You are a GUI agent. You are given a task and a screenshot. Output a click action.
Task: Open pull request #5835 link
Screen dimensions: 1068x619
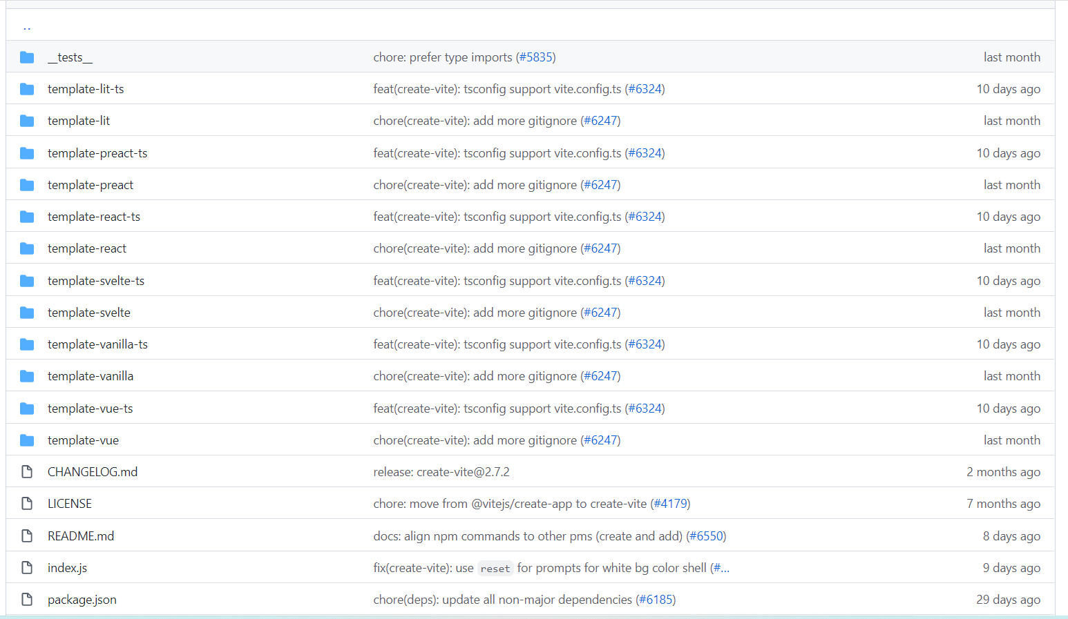click(535, 57)
